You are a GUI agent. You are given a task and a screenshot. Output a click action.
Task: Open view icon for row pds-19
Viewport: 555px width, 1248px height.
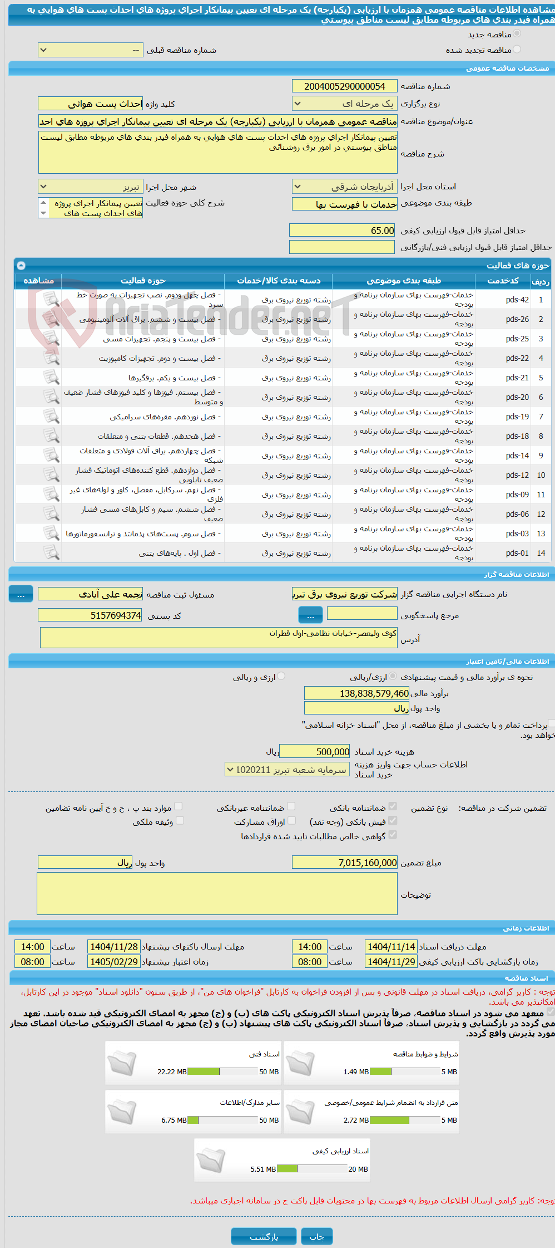pos(51,417)
